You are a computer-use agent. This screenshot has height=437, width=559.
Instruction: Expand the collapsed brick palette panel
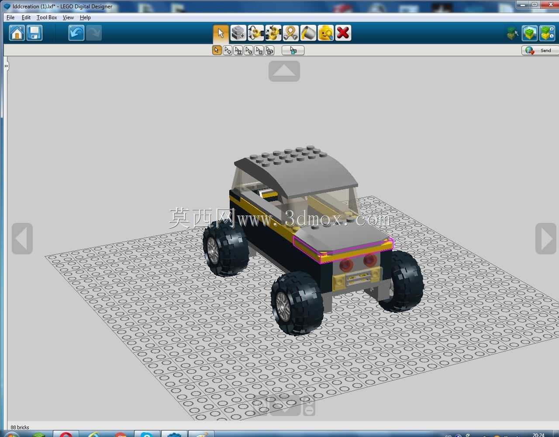point(6,66)
